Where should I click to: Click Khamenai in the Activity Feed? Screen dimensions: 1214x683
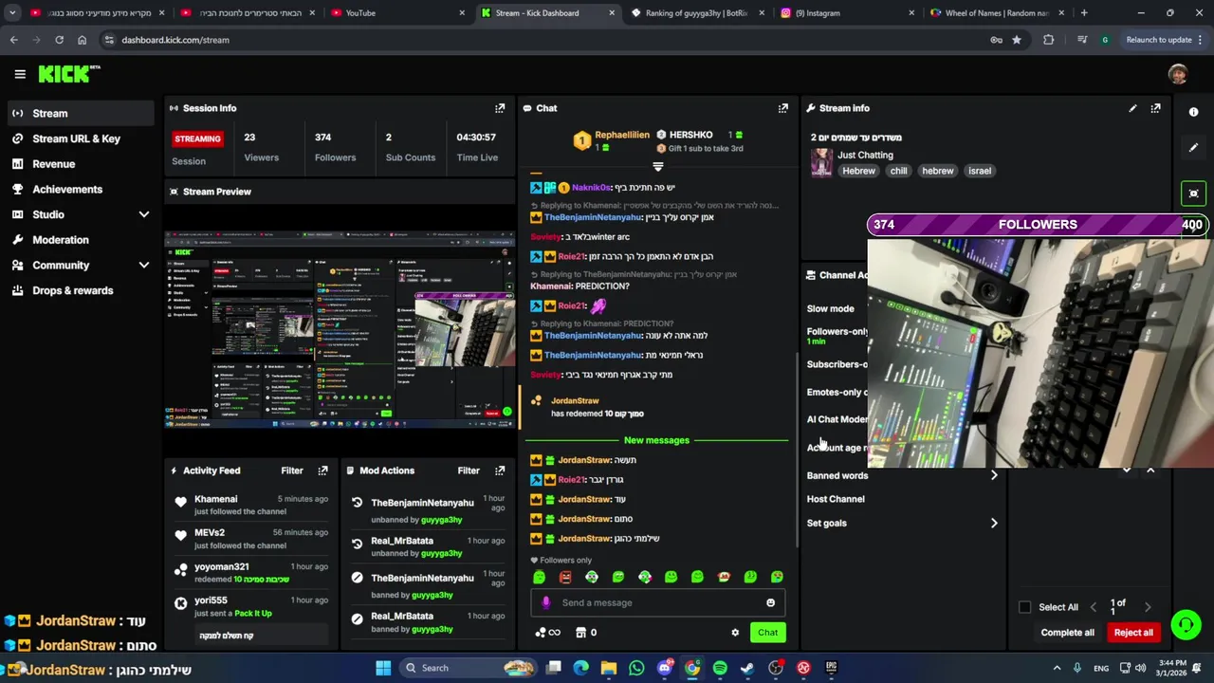tap(215, 499)
